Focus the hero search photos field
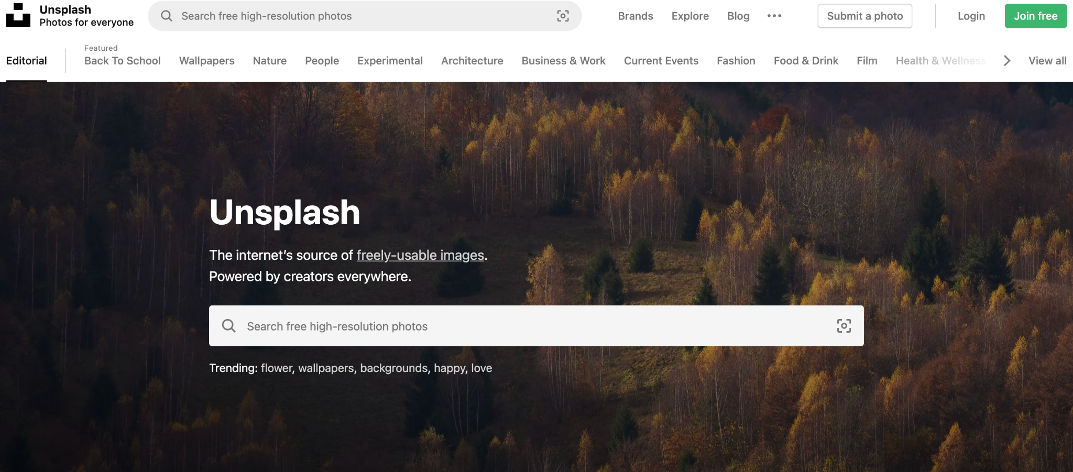The height and width of the screenshot is (472, 1073). [536, 326]
